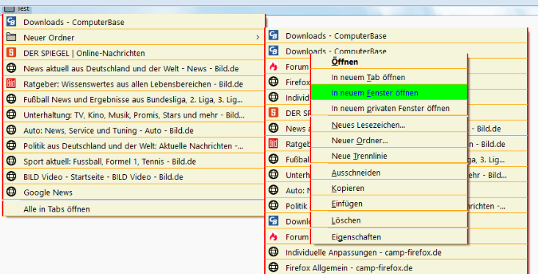
Task: Expand the Neuer Ordner submenu arrow
Action: coord(258,37)
